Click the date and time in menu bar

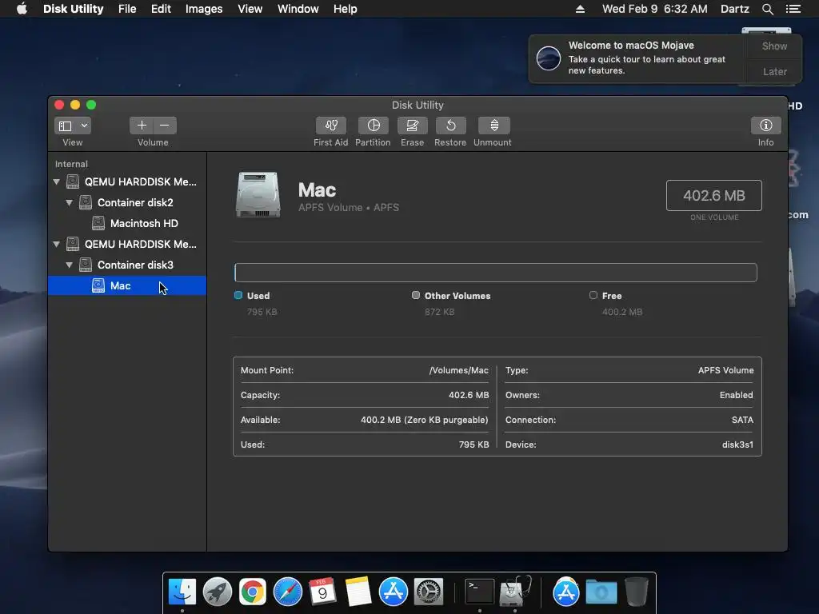pyautogui.click(x=654, y=9)
